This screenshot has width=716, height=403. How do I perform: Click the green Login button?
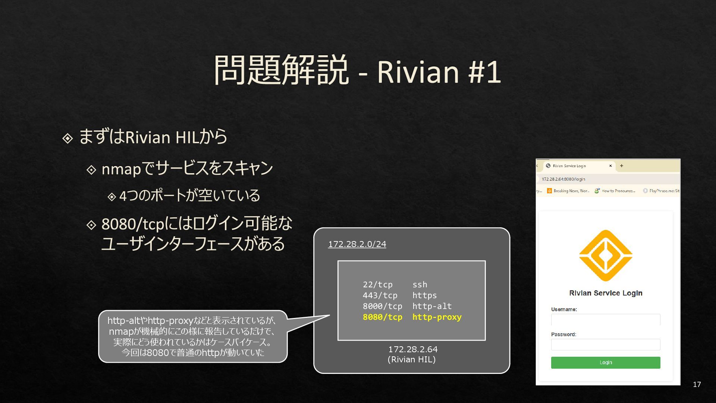[x=606, y=362]
